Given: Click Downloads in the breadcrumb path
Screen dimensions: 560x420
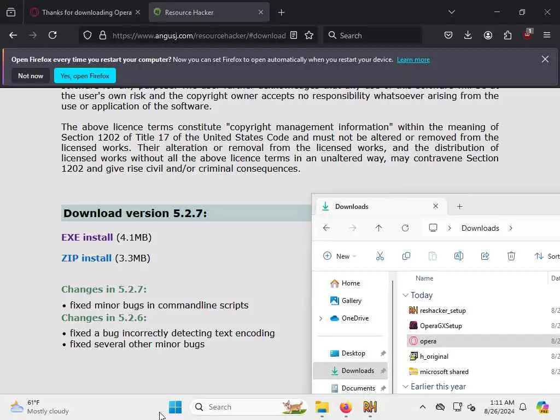Looking at the screenshot, I should point(480,228).
